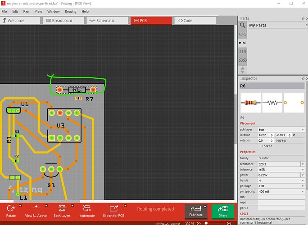The height and width of the screenshot is (225, 308).
Task: Switch to the Code tab
Action: pyautogui.click(x=195, y=21)
